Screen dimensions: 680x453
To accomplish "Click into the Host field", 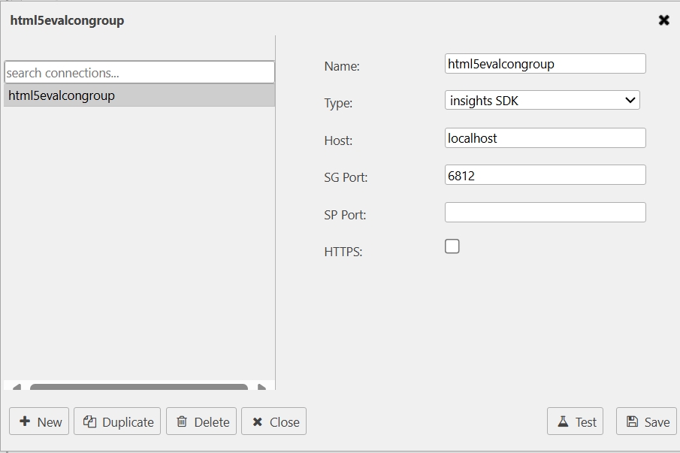I will [x=545, y=138].
